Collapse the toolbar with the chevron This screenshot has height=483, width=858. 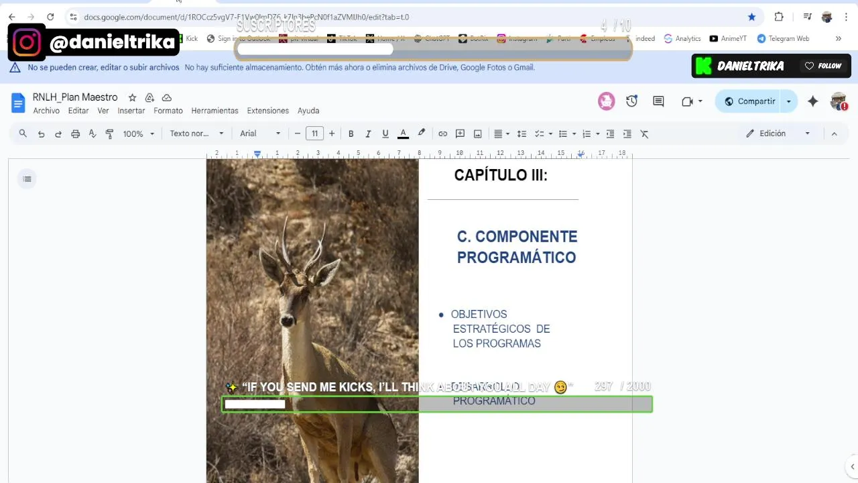click(834, 133)
